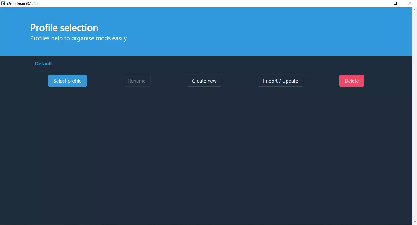Click the Profile selection heading
This screenshot has height=225, width=417.
(x=64, y=28)
